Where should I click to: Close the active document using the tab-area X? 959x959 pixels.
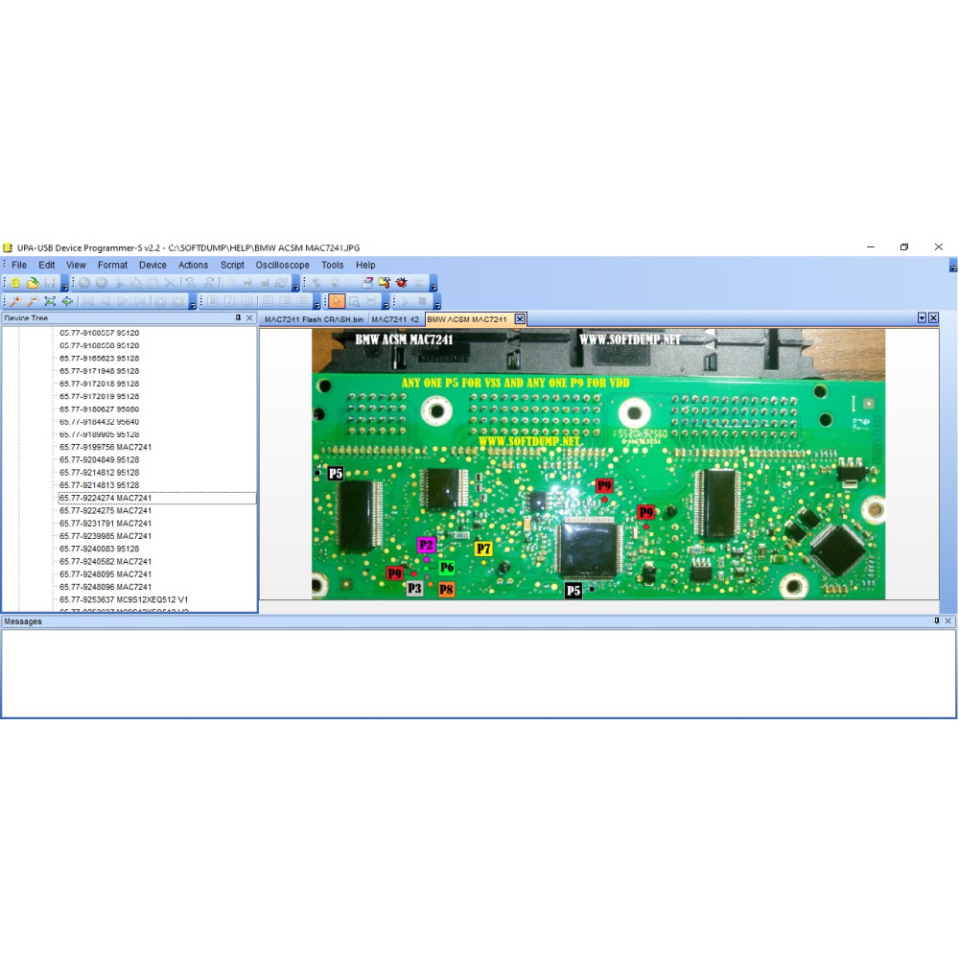coord(933,317)
